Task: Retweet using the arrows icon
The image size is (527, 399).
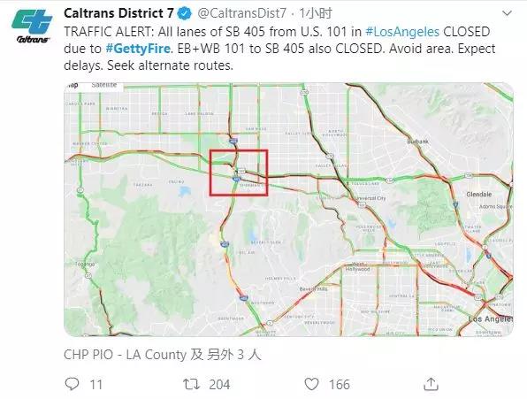Action: 191,384
